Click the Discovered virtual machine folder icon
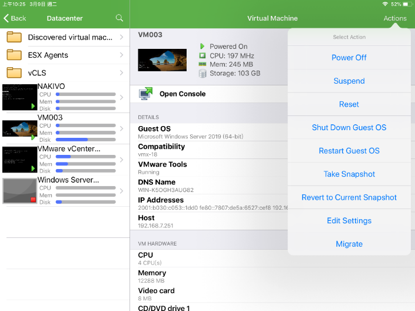The height and width of the screenshot is (311, 415). pos(14,37)
